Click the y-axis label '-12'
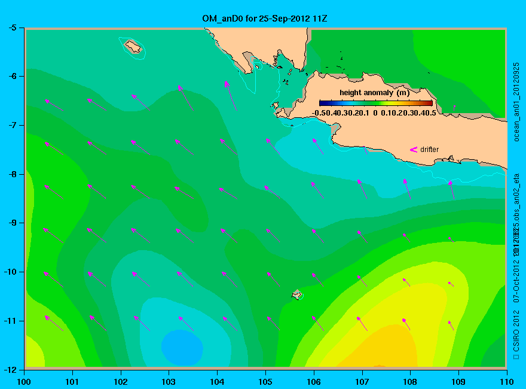This screenshot has width=526, height=389. (x=10, y=370)
